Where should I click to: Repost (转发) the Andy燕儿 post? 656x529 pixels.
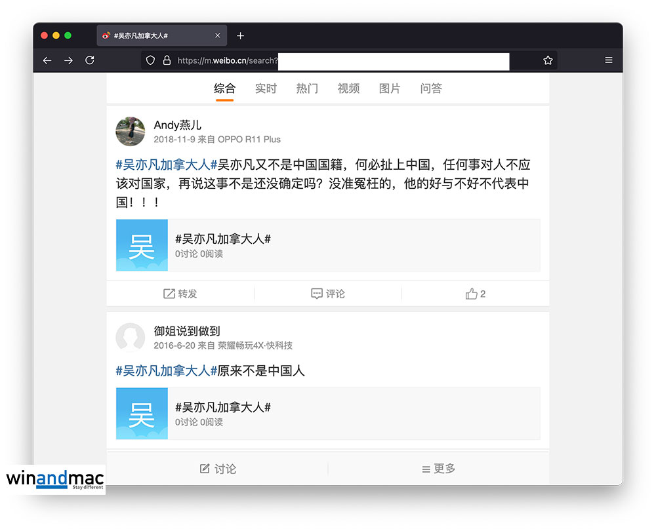180,294
